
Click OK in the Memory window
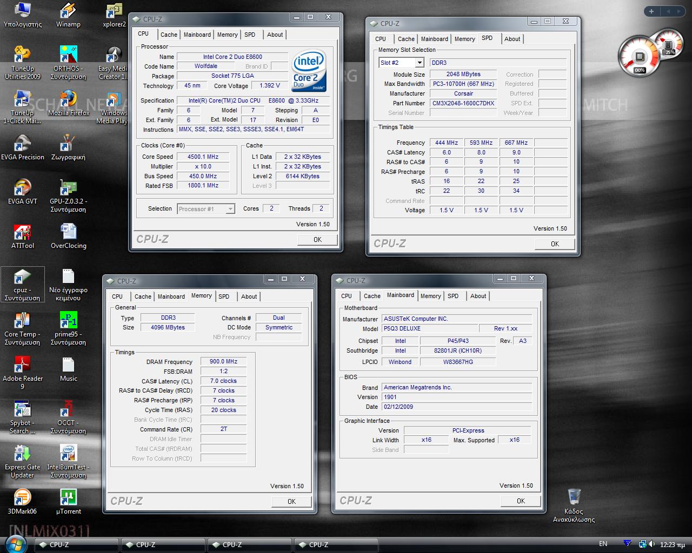point(291,501)
